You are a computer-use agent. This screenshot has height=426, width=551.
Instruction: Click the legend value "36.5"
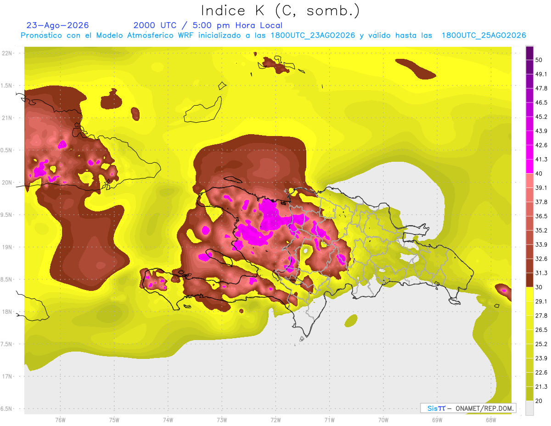541,216
